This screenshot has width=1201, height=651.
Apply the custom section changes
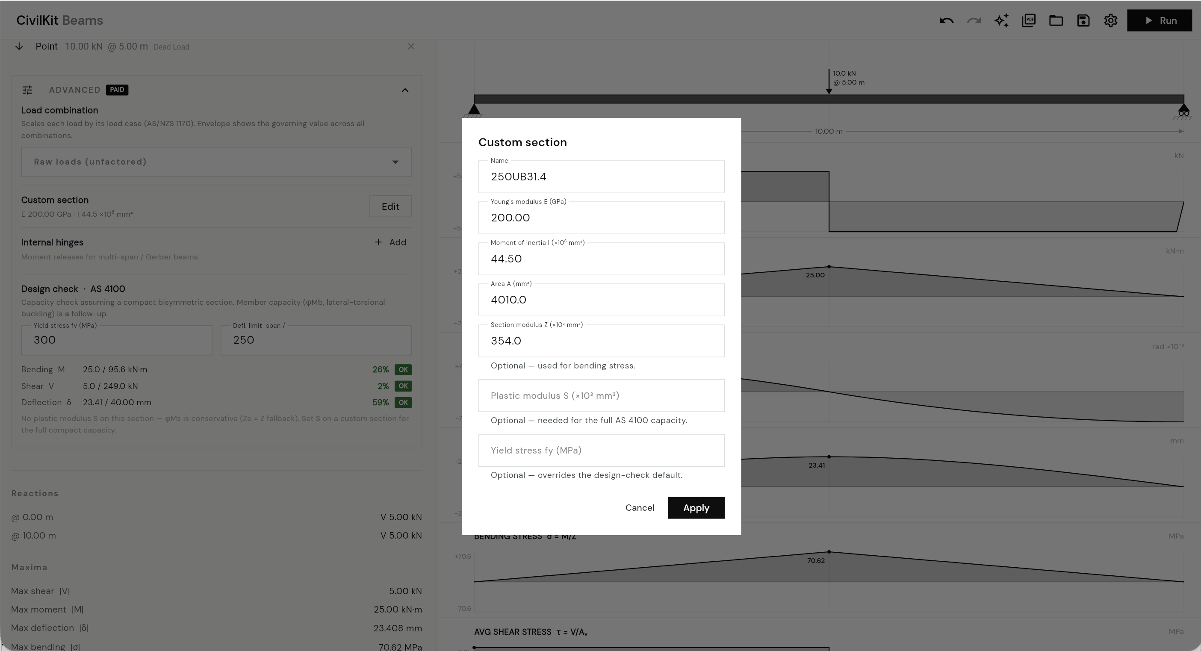coord(696,507)
